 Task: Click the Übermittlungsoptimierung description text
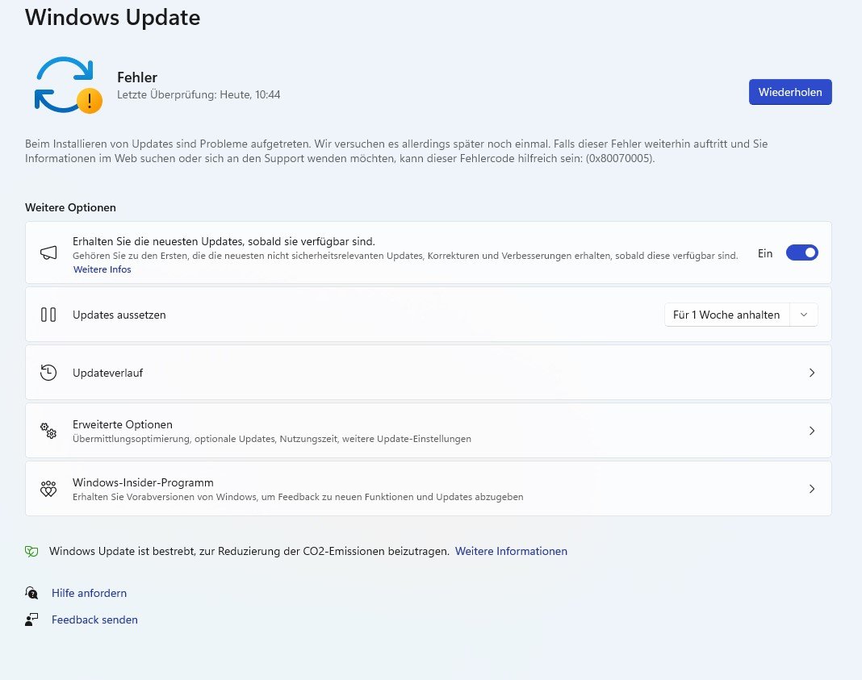(x=271, y=439)
